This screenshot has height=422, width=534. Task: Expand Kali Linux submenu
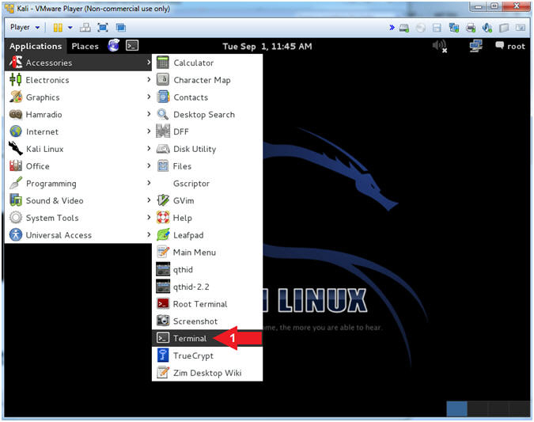pyautogui.click(x=78, y=149)
